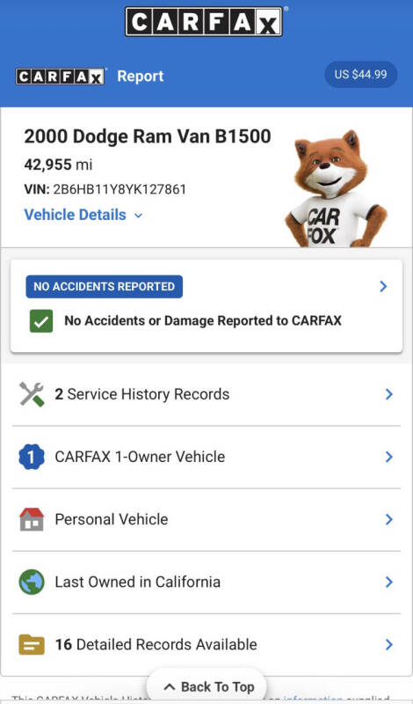The width and height of the screenshot is (413, 704).
Task: Click the blue 1-Owner badge icon
Action: point(32,457)
